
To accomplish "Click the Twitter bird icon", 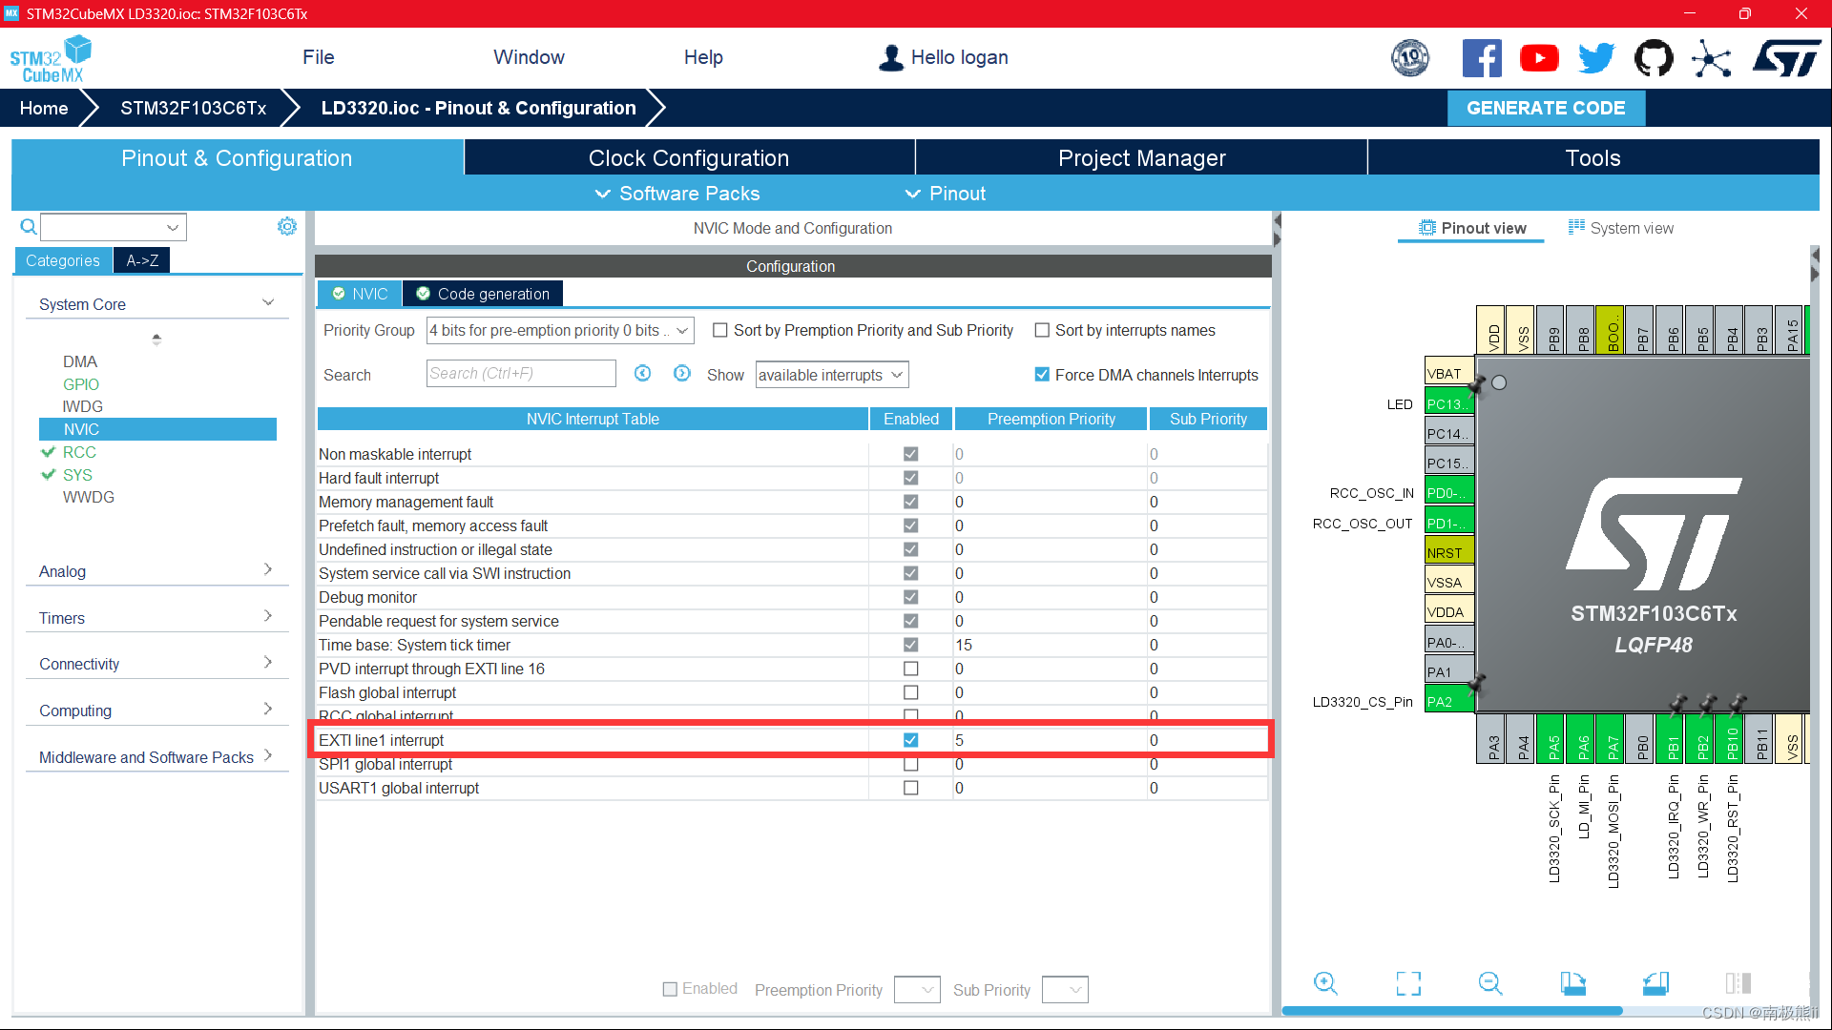I will [1596, 59].
